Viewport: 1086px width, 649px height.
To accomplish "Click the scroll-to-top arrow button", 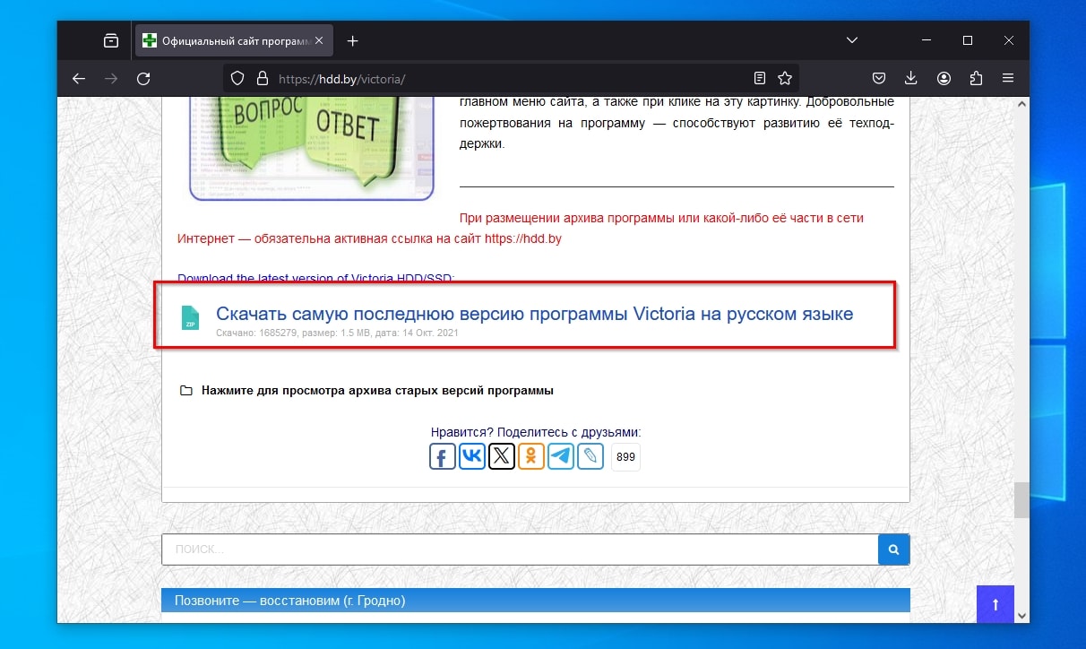I will pos(995,603).
